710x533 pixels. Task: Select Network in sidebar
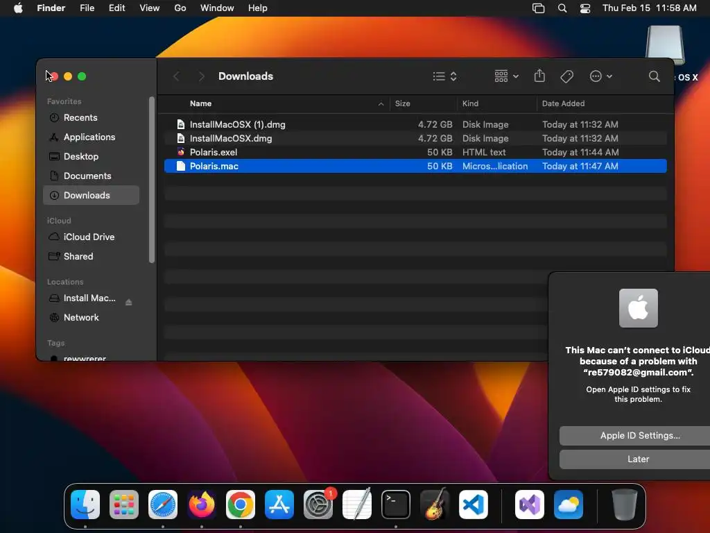[x=91, y=318]
